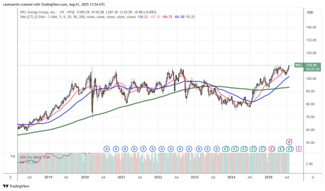Screen dimensions: 325x191
Task: Click the purple upcoming earnings E marker
Action: (x=299, y=149)
